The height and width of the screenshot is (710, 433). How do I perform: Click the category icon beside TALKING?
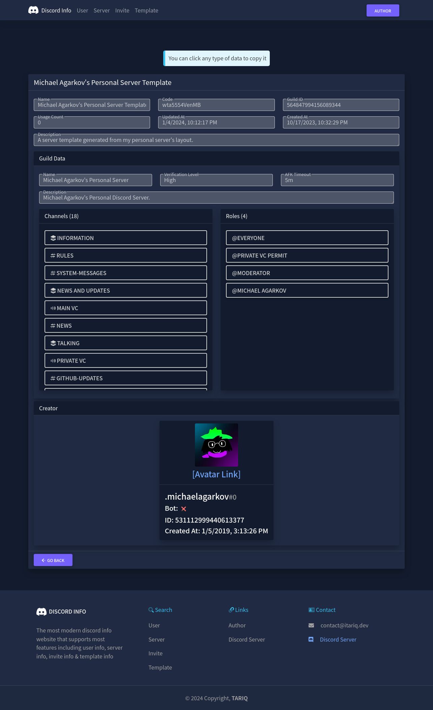pos(53,343)
